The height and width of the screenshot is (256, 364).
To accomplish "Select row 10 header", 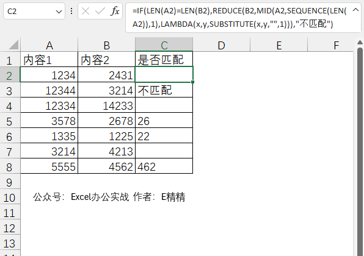I will [10, 197].
